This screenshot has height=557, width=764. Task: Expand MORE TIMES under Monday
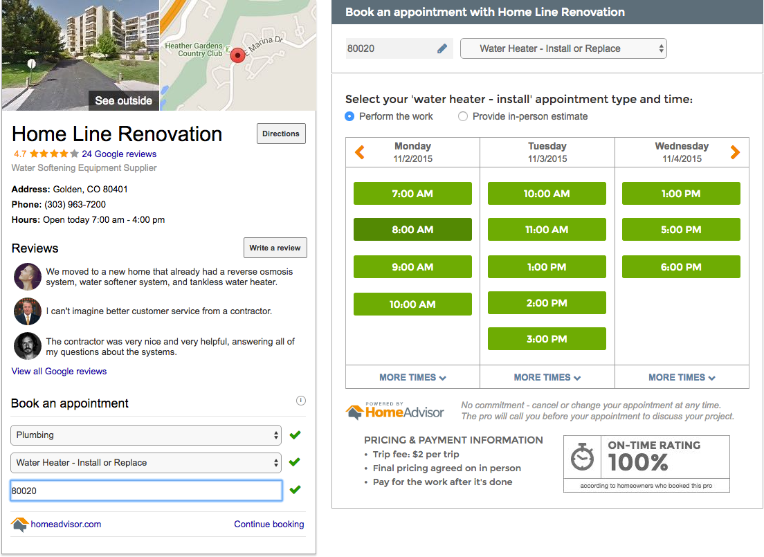[412, 377]
